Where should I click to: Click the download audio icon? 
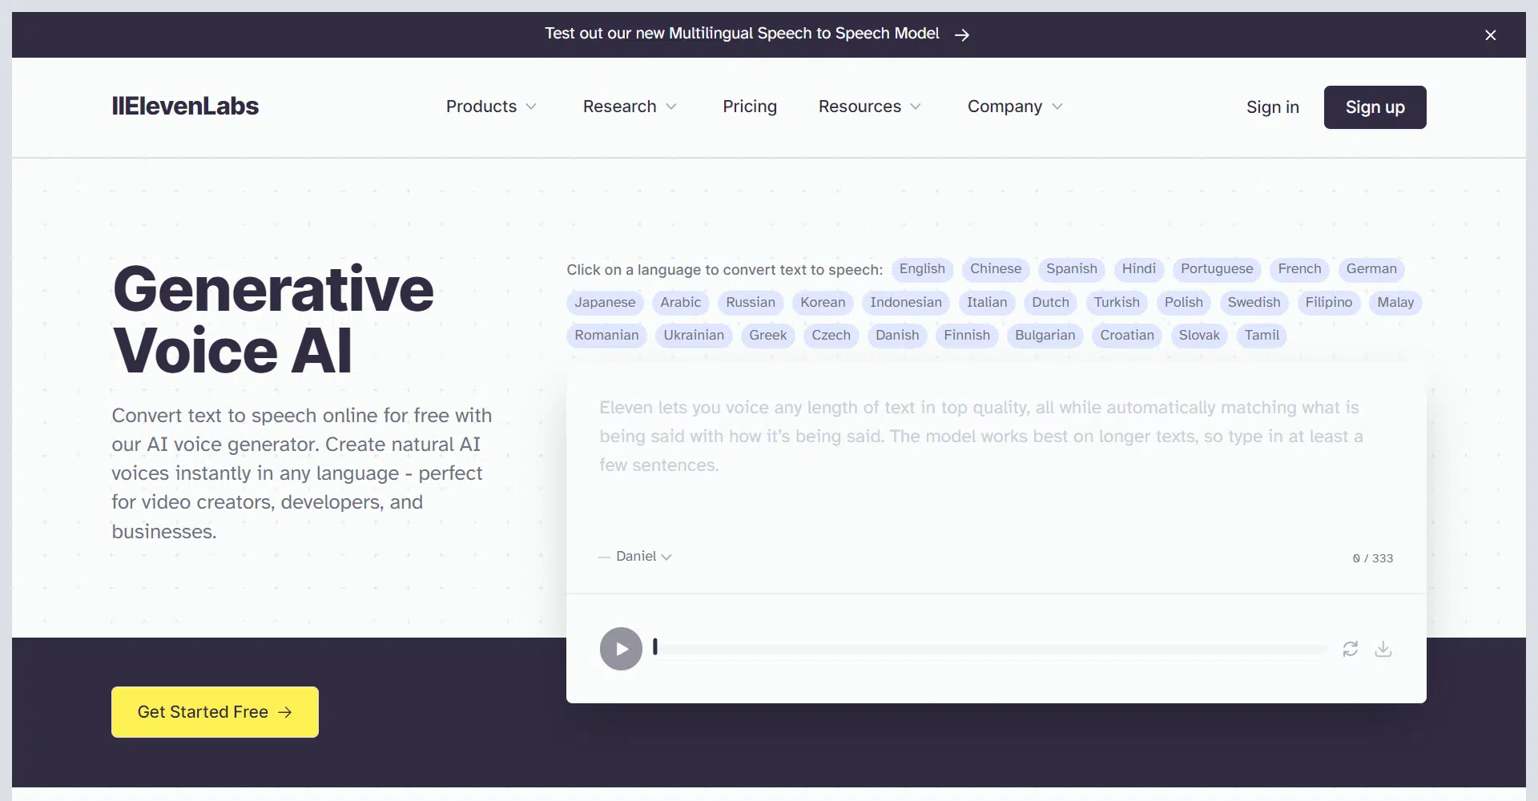1383,649
